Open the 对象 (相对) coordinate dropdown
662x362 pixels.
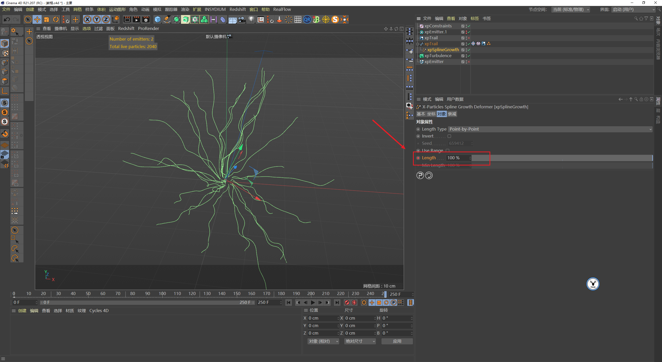click(x=323, y=341)
